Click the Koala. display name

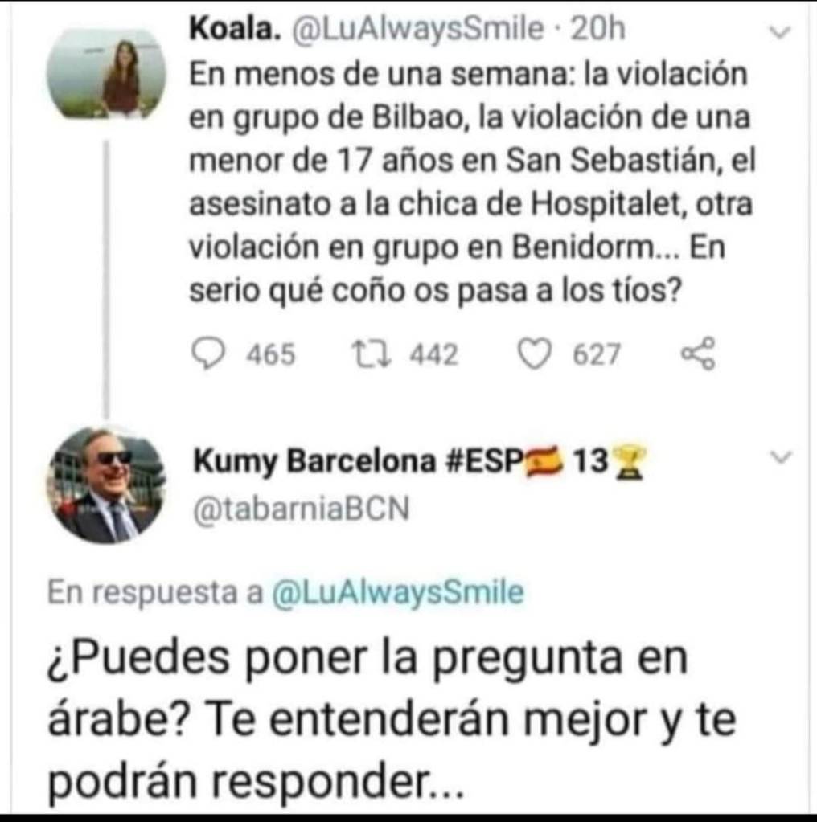(236, 28)
